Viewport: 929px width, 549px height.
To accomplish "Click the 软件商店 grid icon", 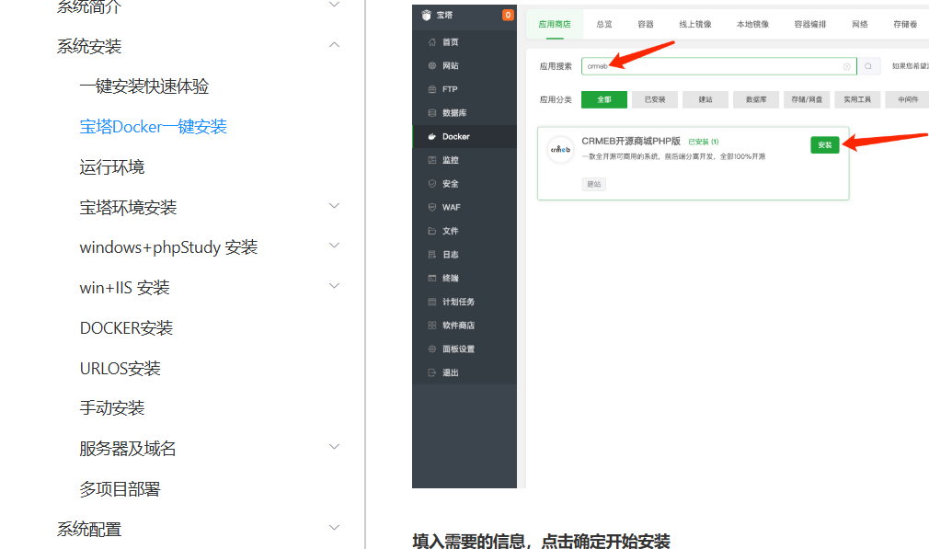I will click(x=432, y=326).
